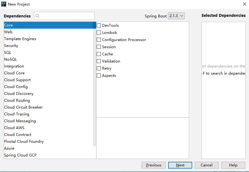Open Help for this dialog
The width and height of the screenshot is (249, 172).
coord(233,165)
